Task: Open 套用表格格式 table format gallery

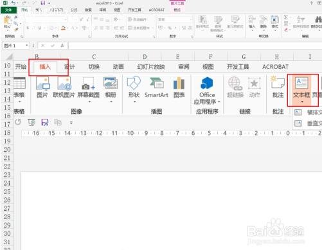Action: tap(218, 24)
